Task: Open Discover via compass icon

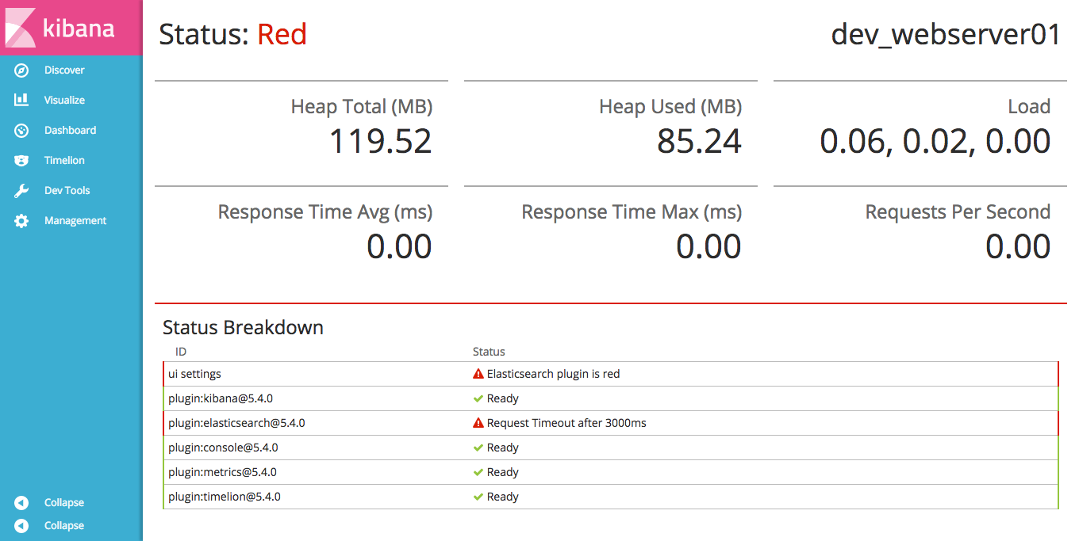Action: [x=21, y=70]
